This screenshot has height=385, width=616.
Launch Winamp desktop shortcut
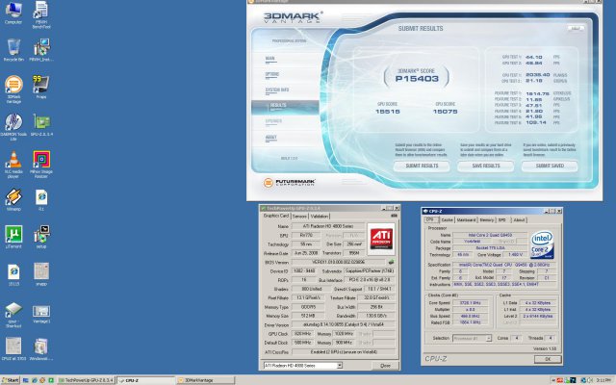(13, 199)
